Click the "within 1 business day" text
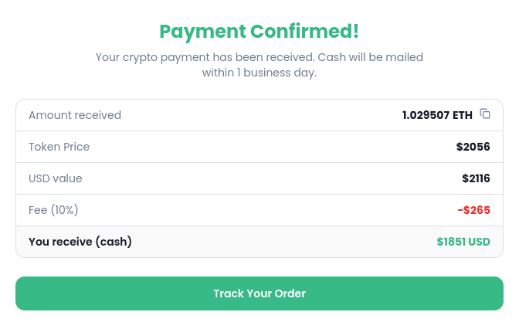Image resolution: width=519 pixels, height=329 pixels. pyautogui.click(x=259, y=73)
